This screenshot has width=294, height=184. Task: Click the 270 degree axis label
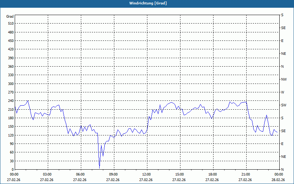click(10, 92)
